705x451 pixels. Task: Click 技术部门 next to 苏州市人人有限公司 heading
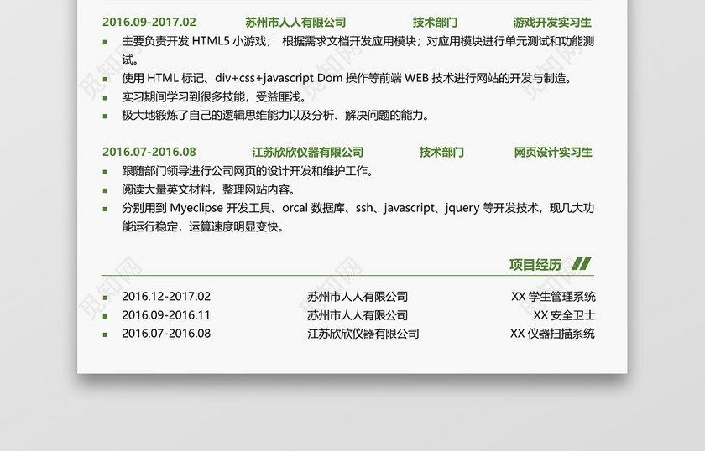click(435, 22)
